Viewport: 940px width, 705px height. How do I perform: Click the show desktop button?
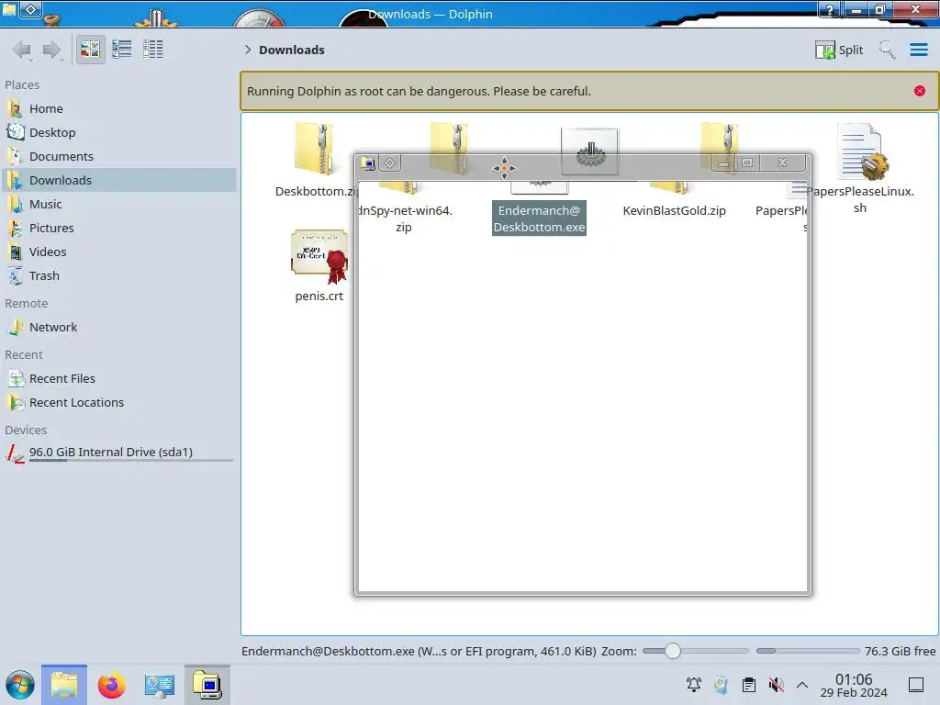click(x=916, y=685)
